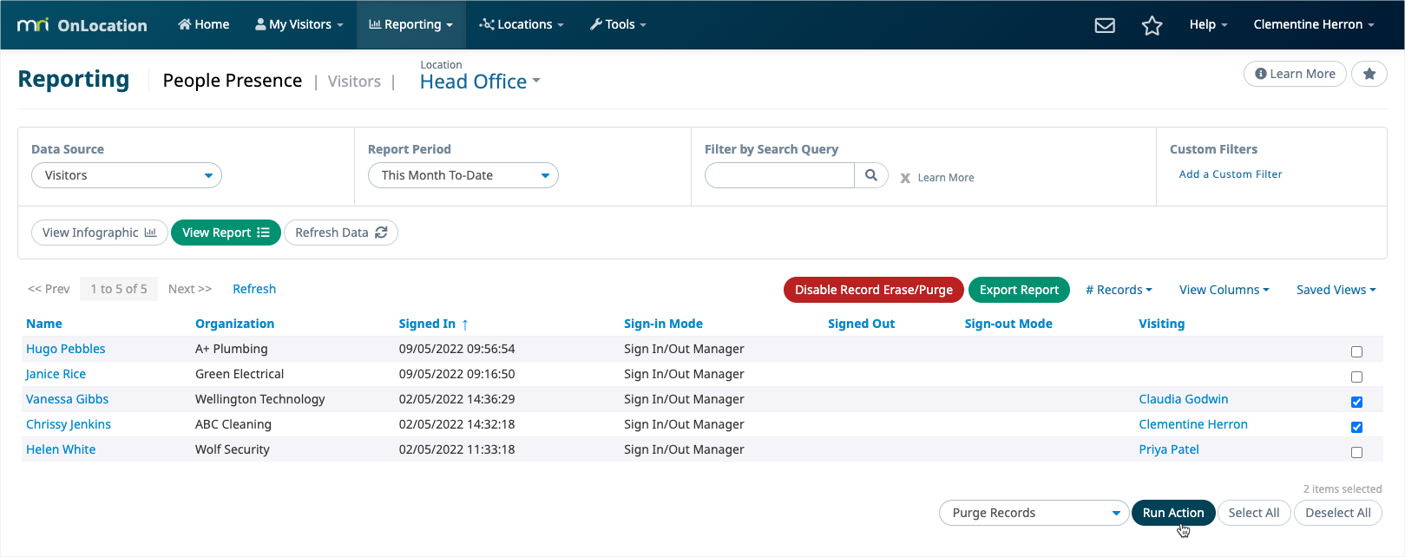This screenshot has height=557, width=1405.
Task: Click Wellington Technology organization cell
Action: [x=260, y=399]
